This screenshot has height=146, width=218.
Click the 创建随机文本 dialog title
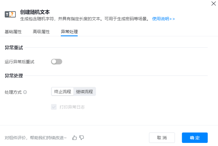(35, 12)
